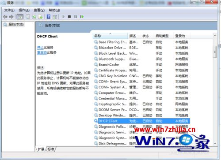
Task: Click the 停止 service link
Action: tap(40, 47)
